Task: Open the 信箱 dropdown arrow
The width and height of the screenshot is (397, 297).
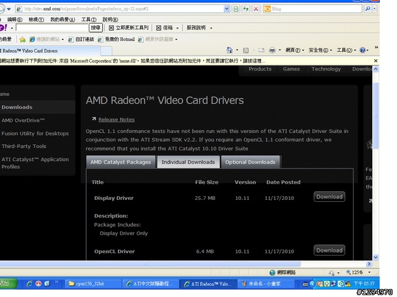Action: pyautogui.click(x=177, y=28)
